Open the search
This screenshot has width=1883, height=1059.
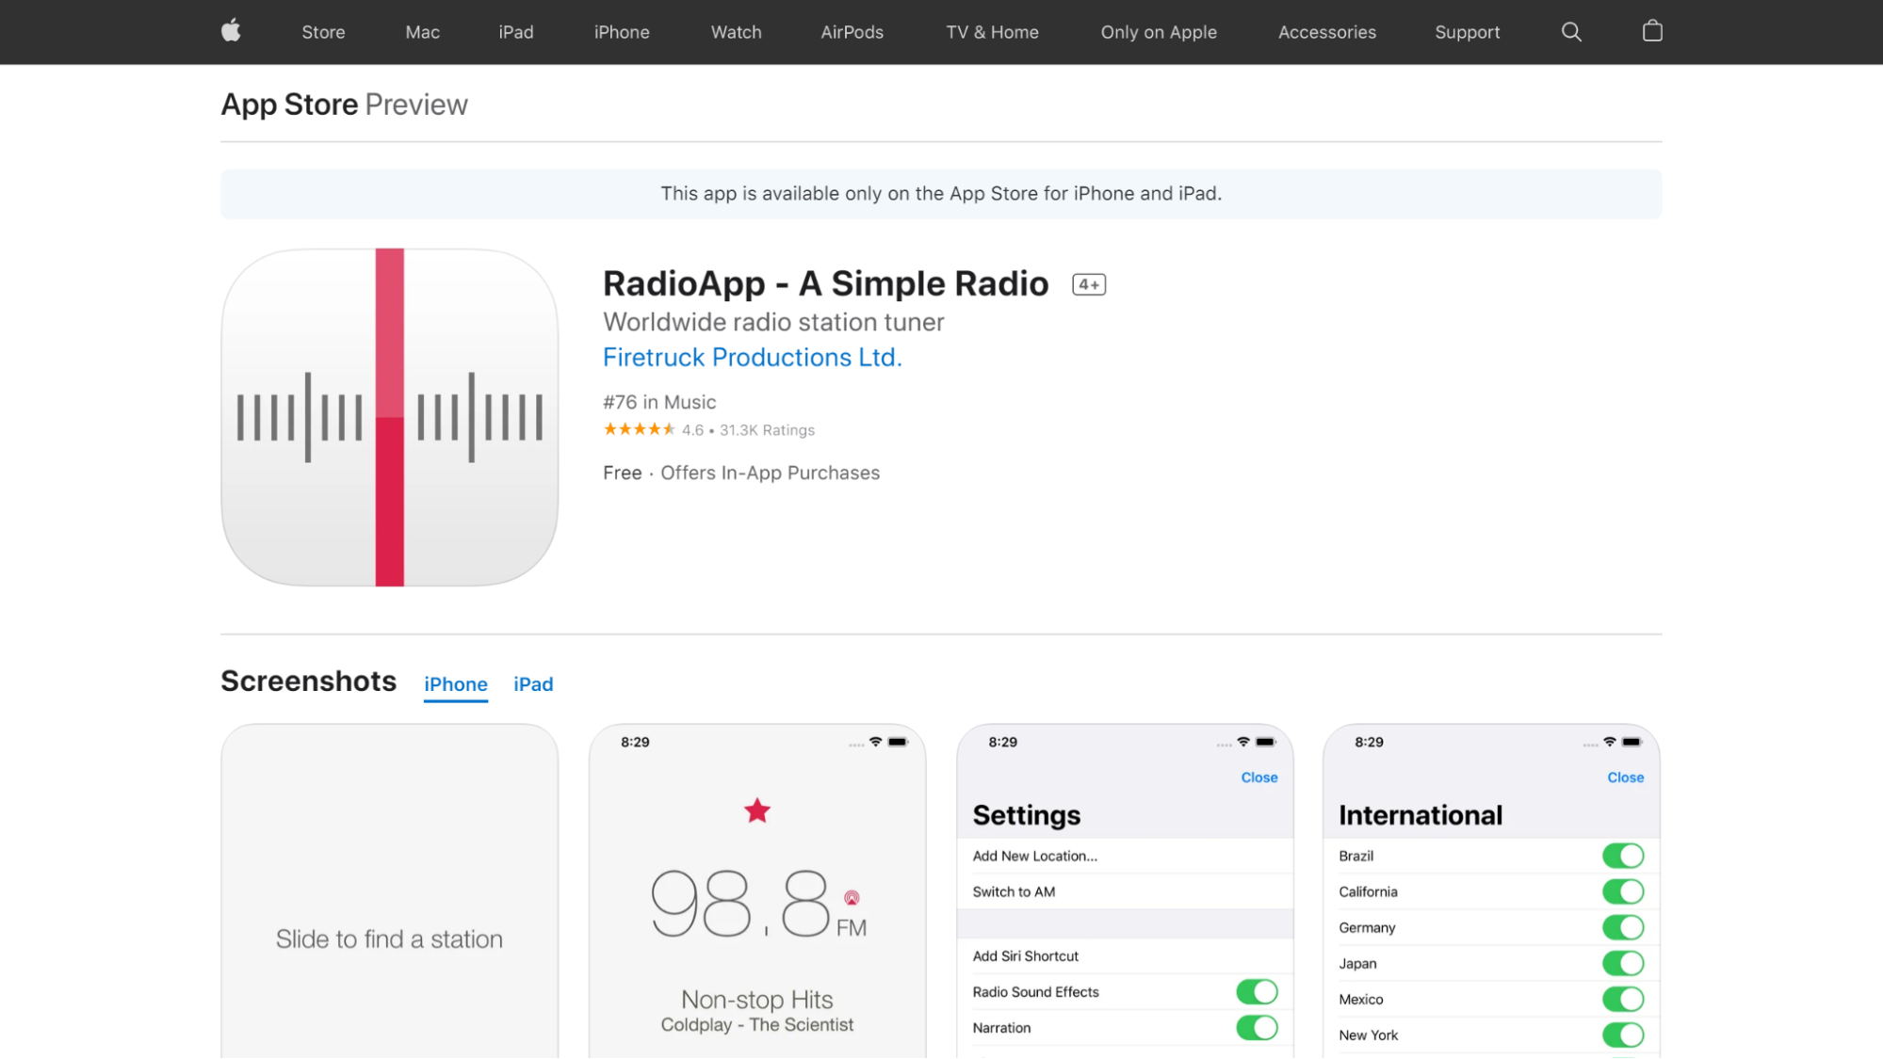pos(1570,31)
